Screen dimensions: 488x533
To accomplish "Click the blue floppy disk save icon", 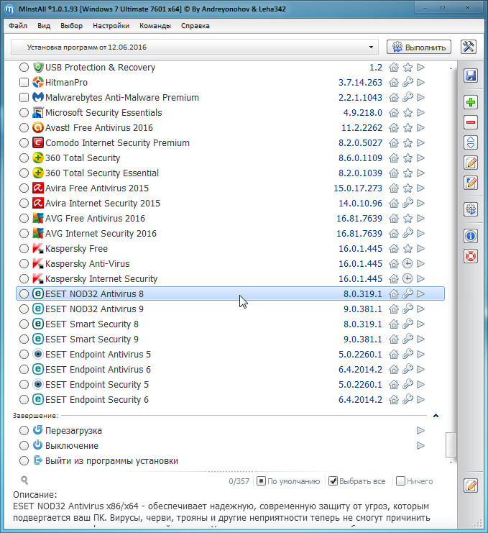I will [471, 76].
